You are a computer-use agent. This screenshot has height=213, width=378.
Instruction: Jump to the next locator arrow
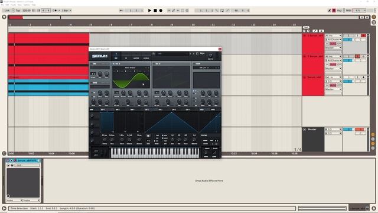click(x=308, y=31)
